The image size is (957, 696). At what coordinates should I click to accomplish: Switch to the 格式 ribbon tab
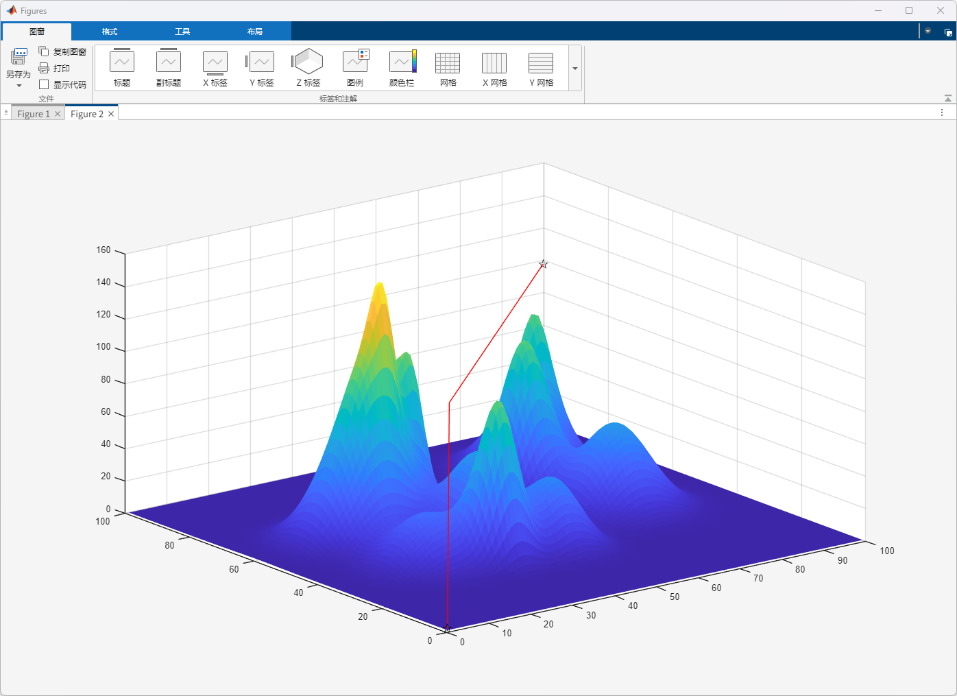click(x=110, y=32)
